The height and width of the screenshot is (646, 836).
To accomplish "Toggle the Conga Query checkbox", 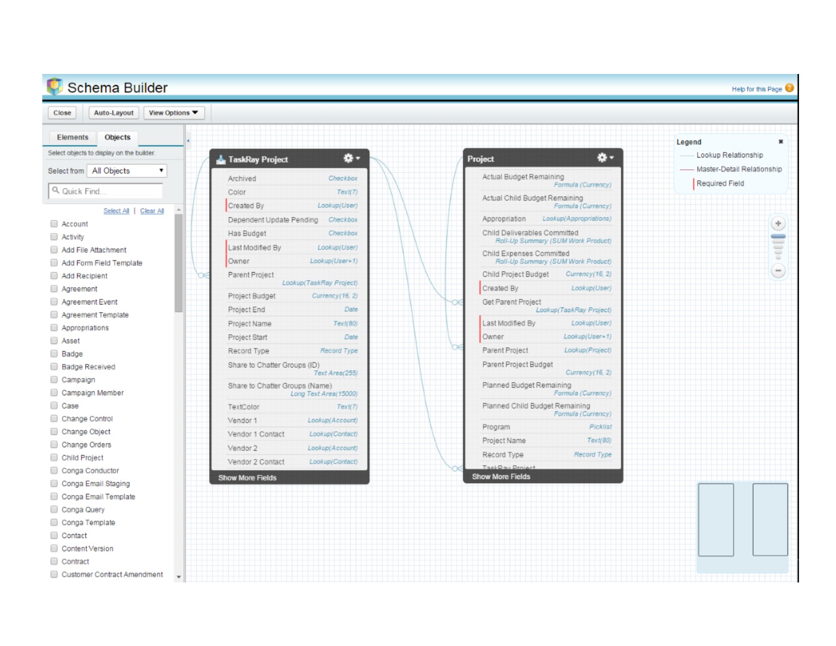I will pyautogui.click(x=54, y=509).
